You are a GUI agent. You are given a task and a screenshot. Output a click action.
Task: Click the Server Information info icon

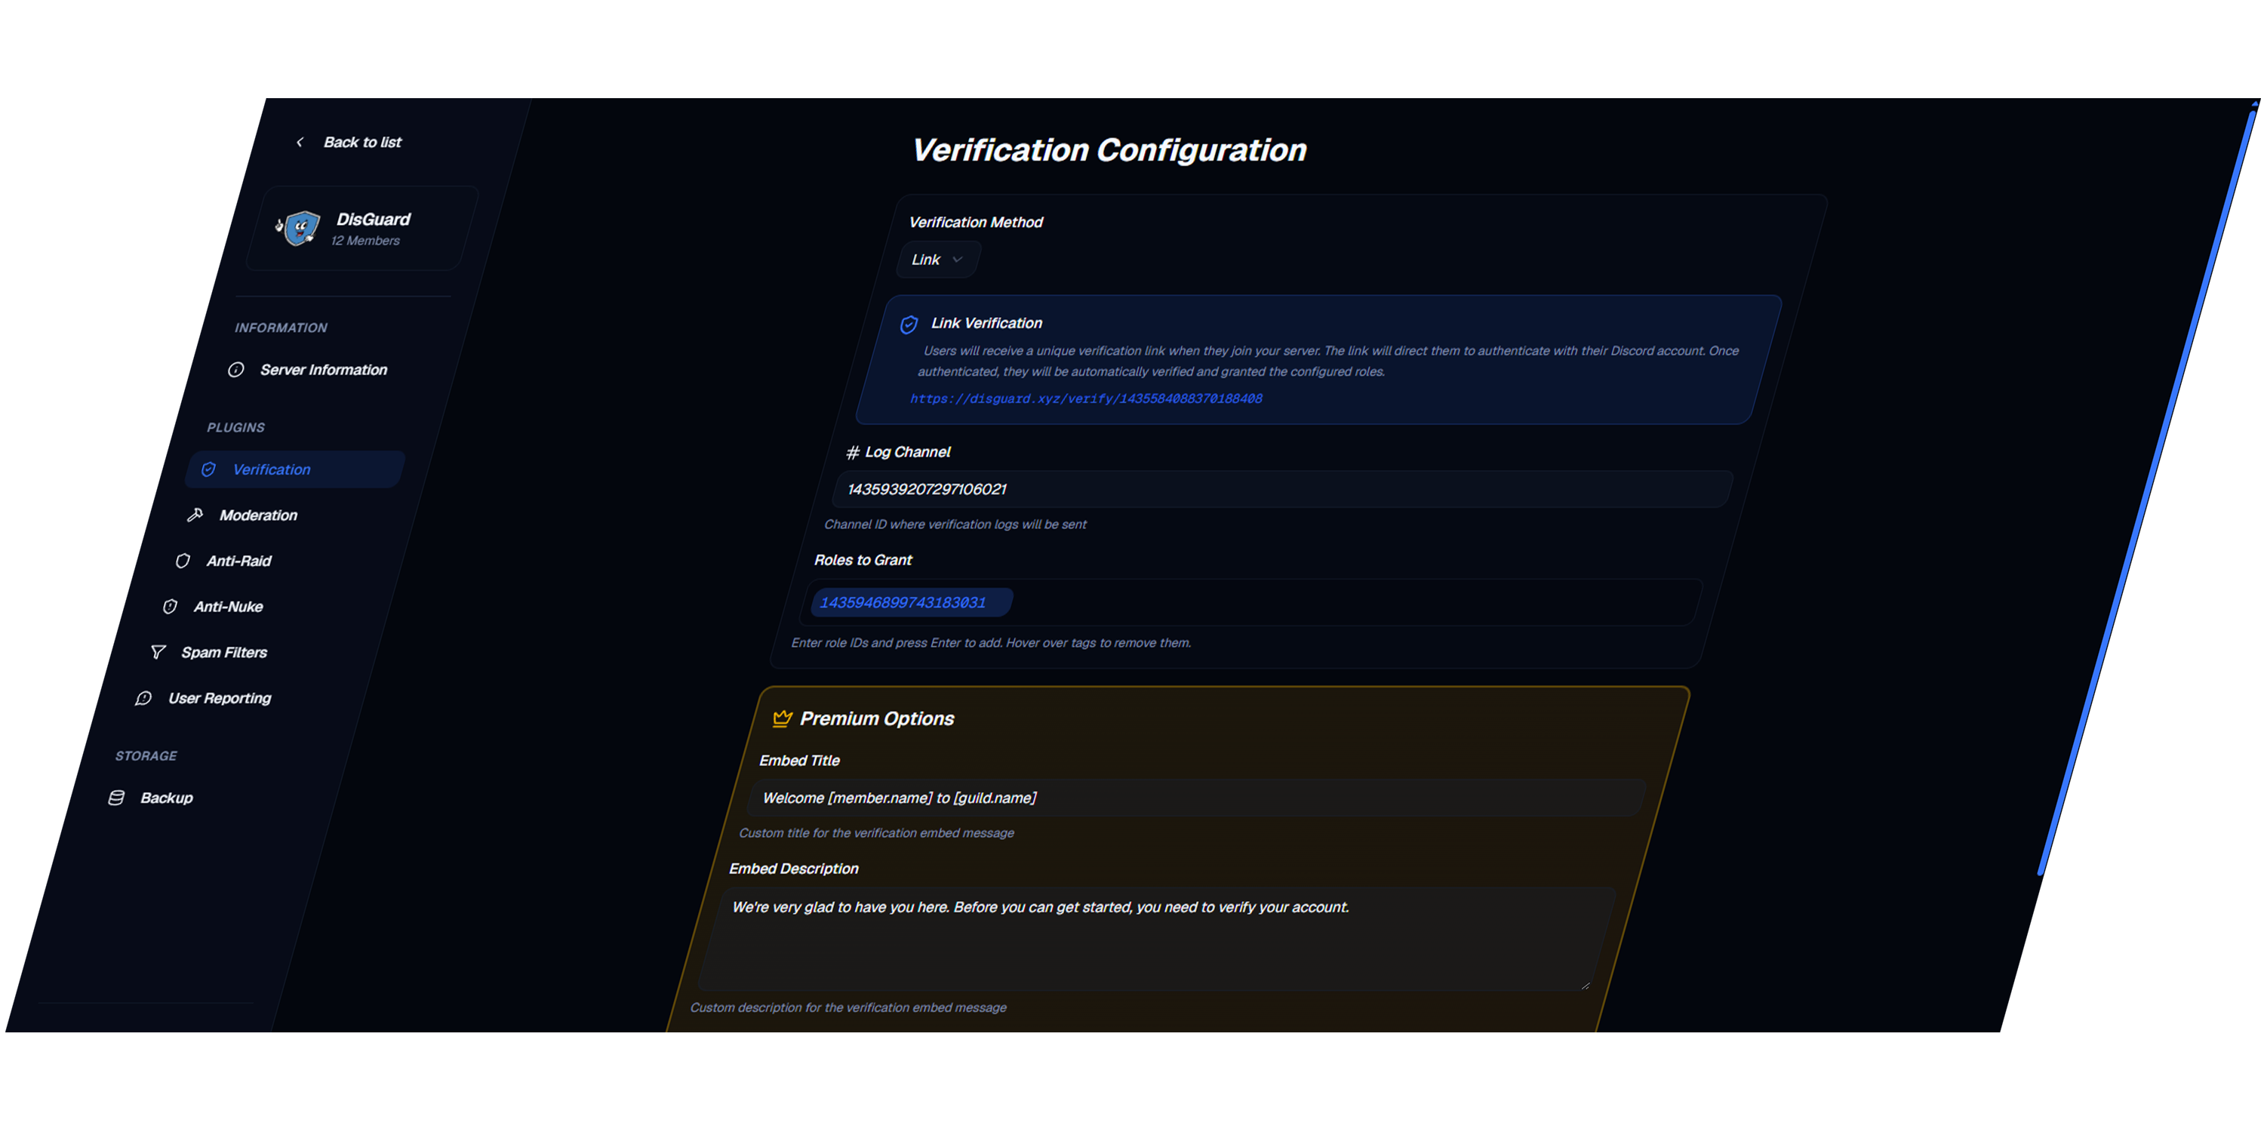235,370
